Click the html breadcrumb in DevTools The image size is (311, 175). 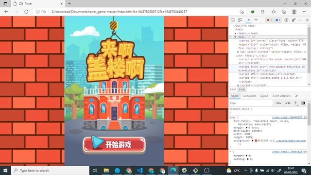233,89
